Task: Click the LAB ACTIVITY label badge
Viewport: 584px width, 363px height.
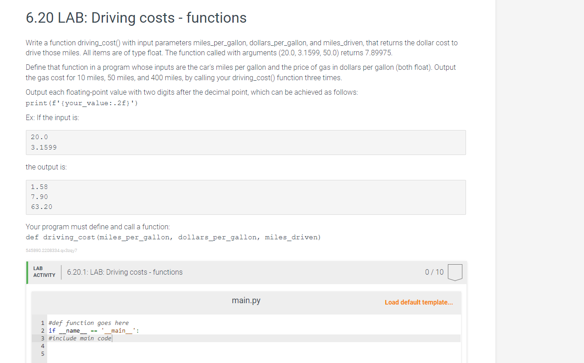Action: (44, 272)
